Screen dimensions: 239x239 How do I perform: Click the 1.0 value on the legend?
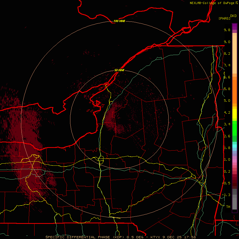(x=227, y=160)
